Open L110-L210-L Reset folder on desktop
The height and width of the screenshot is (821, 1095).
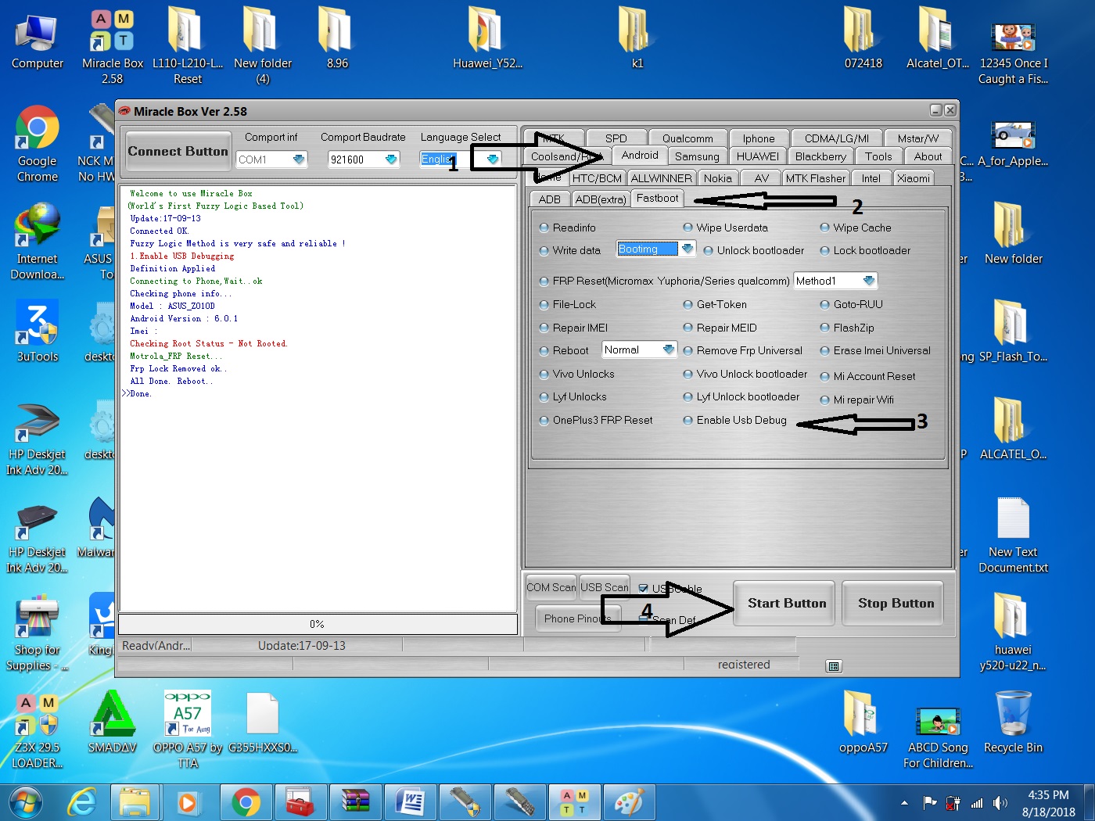[x=187, y=47]
